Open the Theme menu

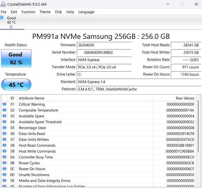tap(45, 12)
